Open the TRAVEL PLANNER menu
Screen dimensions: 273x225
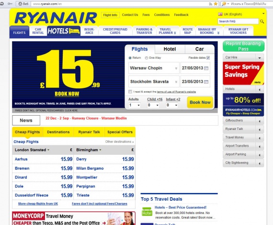[x=168, y=31]
